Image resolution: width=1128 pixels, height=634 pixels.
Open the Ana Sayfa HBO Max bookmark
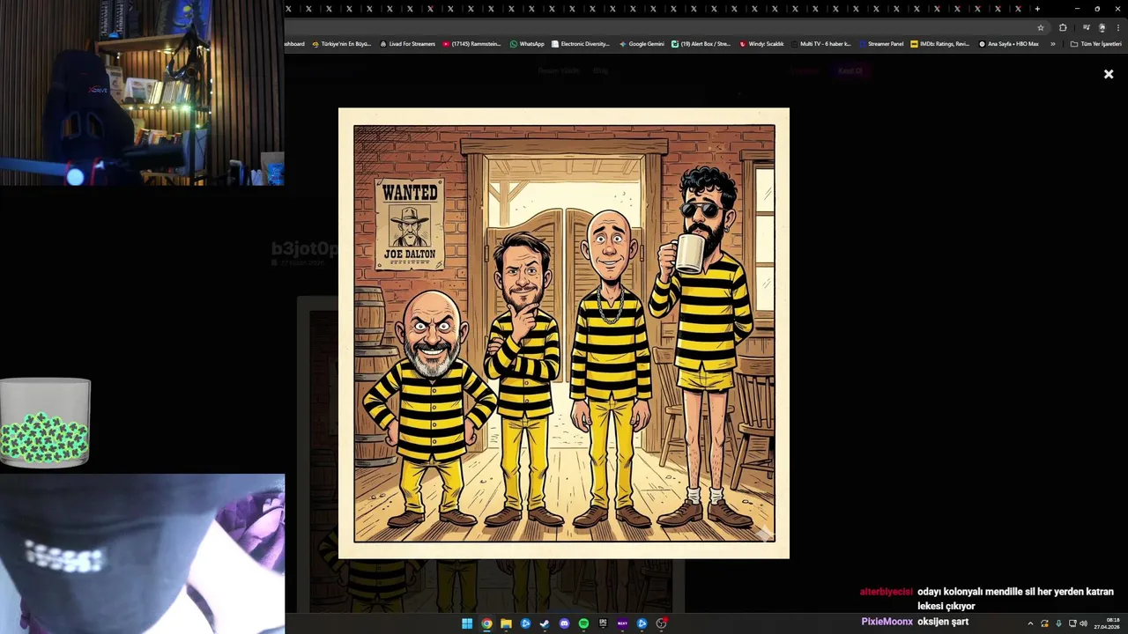1008,44
